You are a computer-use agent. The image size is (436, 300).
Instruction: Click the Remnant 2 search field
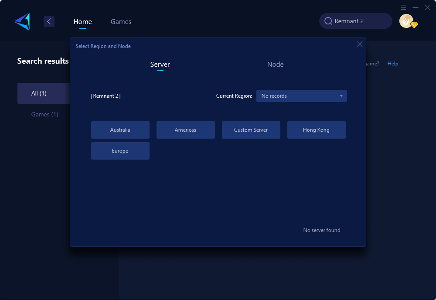click(356, 21)
